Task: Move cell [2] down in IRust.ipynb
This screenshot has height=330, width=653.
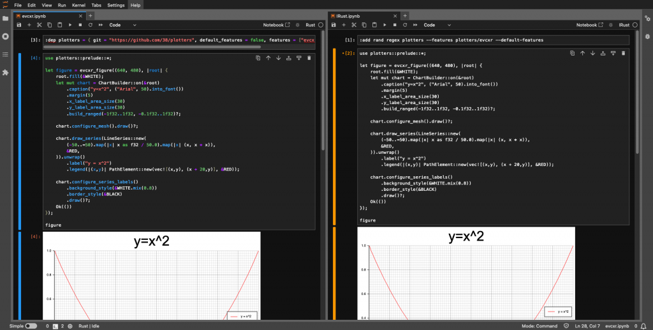Action: [592, 53]
